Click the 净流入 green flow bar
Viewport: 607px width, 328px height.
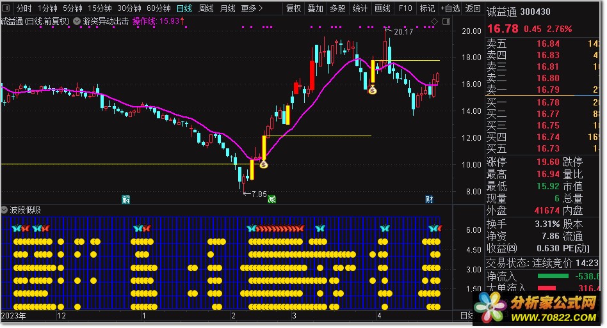click(x=553, y=276)
